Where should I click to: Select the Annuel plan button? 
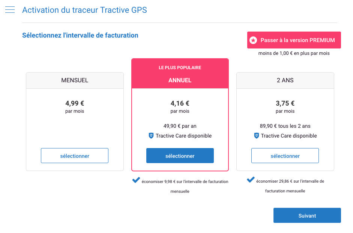click(180, 156)
